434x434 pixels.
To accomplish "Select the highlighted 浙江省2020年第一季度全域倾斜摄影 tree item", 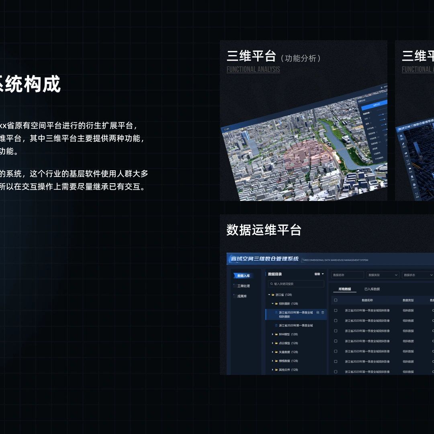I will [x=296, y=314].
